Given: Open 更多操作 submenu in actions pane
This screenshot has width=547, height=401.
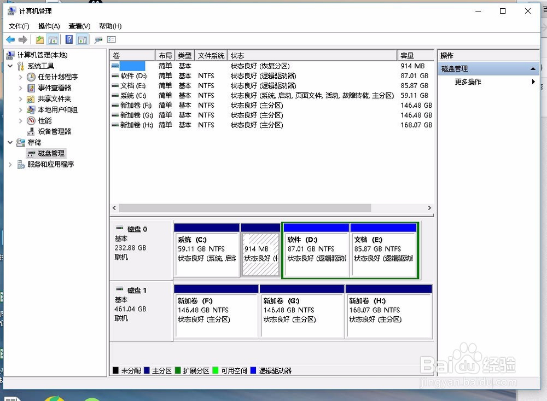Looking at the screenshot, I should tap(488, 82).
